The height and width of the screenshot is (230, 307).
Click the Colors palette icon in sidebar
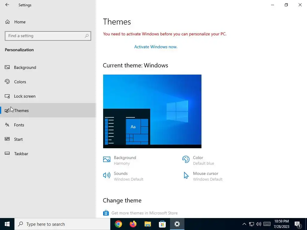click(x=7, y=81)
